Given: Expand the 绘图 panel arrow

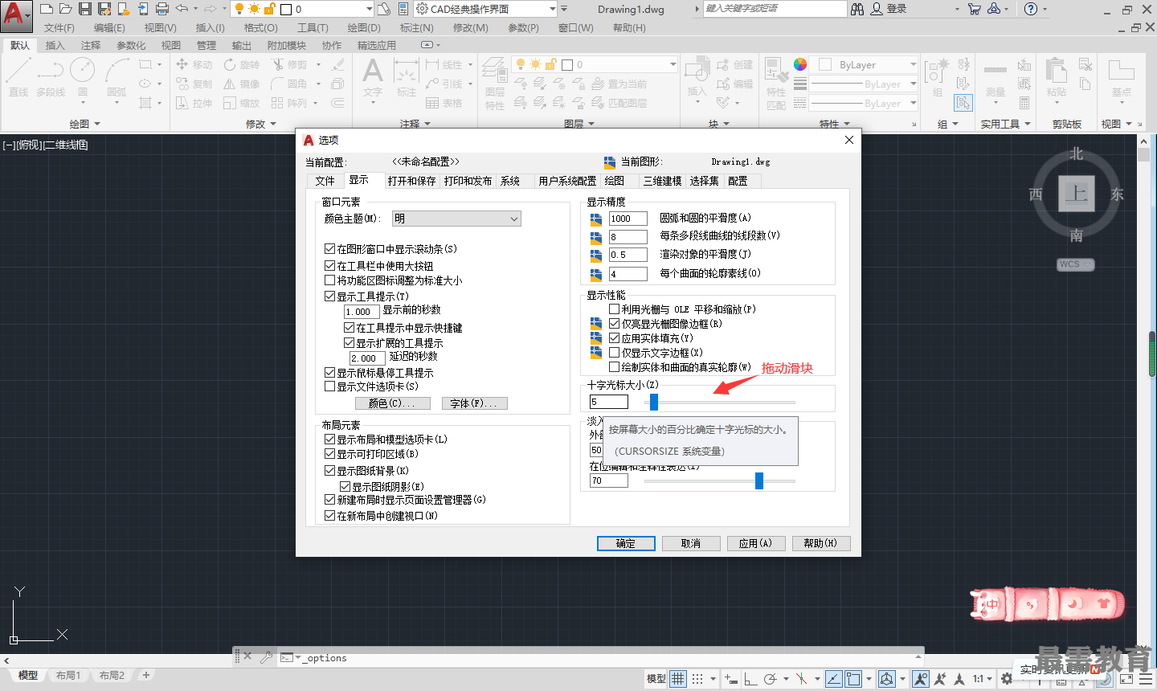Looking at the screenshot, I should click(x=97, y=124).
